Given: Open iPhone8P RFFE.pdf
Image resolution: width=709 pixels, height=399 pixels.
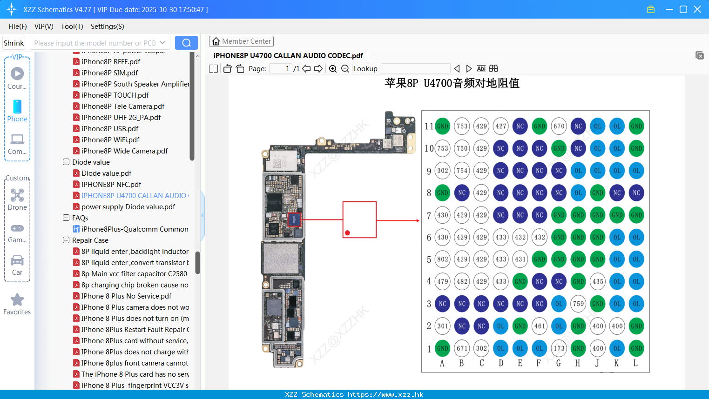Looking at the screenshot, I should click(x=111, y=61).
